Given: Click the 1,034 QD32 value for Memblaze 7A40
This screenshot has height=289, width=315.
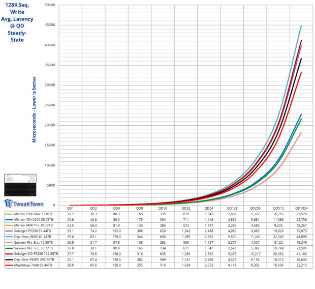Looking at the screenshot, I should (186, 265).
